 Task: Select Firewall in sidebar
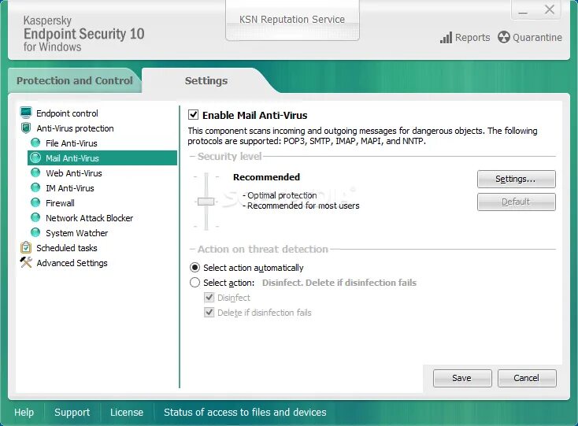click(x=60, y=203)
